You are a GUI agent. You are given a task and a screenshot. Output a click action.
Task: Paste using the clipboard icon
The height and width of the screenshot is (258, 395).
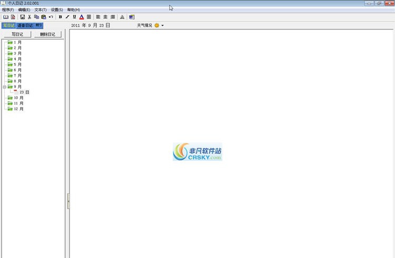tap(44, 17)
